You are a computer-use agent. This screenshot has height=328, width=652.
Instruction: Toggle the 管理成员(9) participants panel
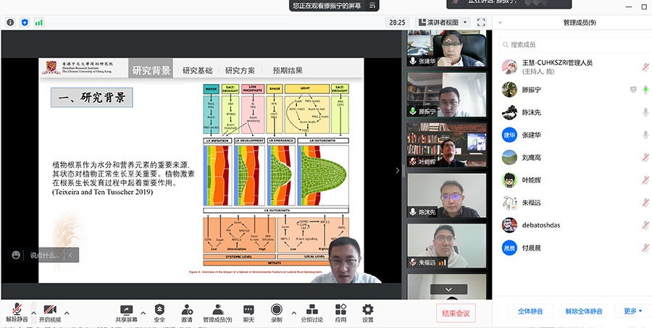[x=217, y=313]
